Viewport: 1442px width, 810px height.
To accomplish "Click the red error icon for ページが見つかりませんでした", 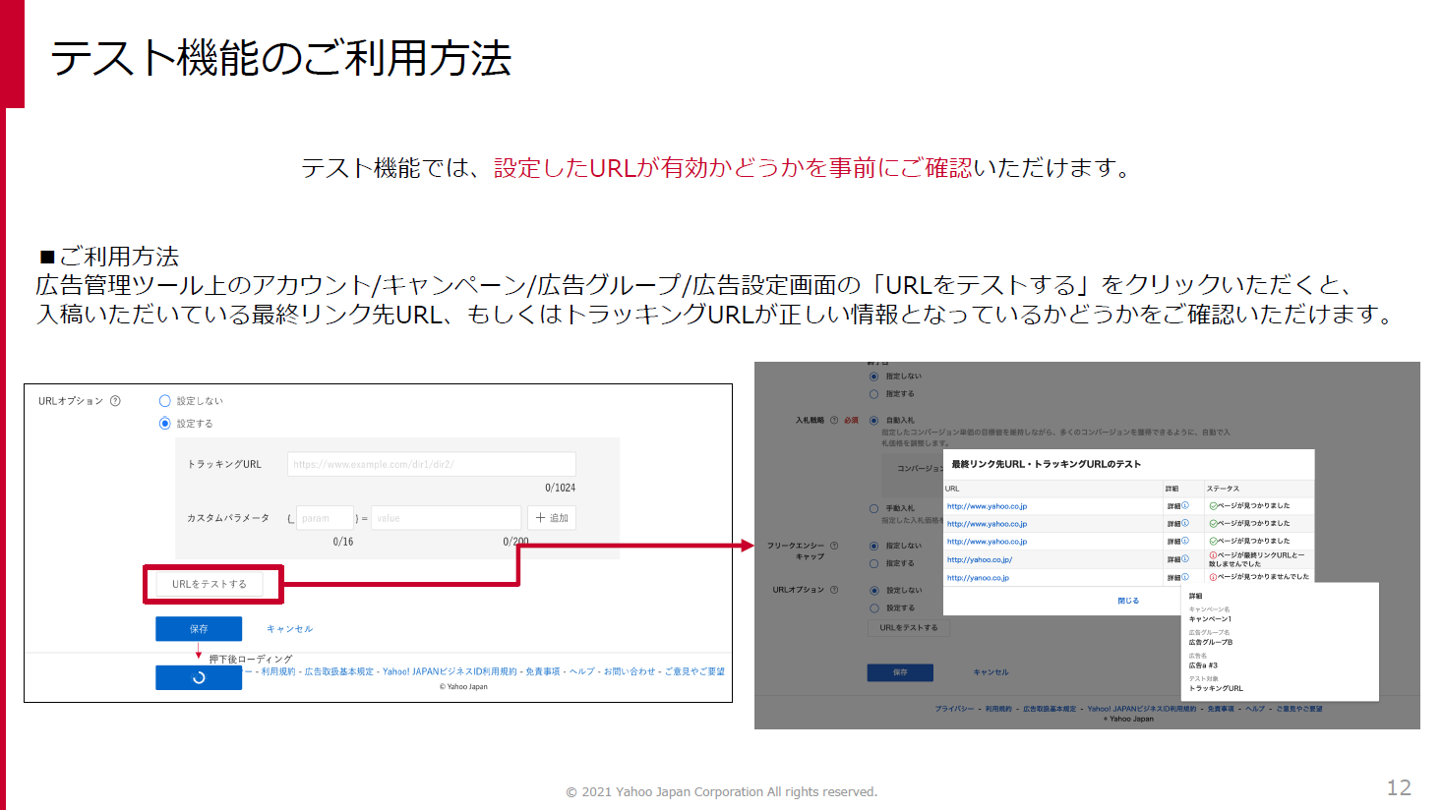I will pos(1213,577).
